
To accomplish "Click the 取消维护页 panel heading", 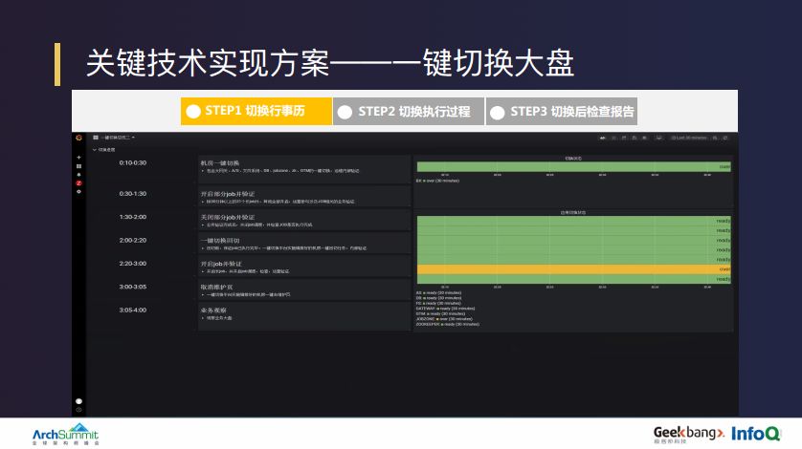I will click(x=216, y=288).
